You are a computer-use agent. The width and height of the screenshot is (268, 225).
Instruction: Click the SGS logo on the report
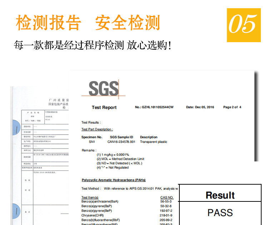tap(104, 89)
